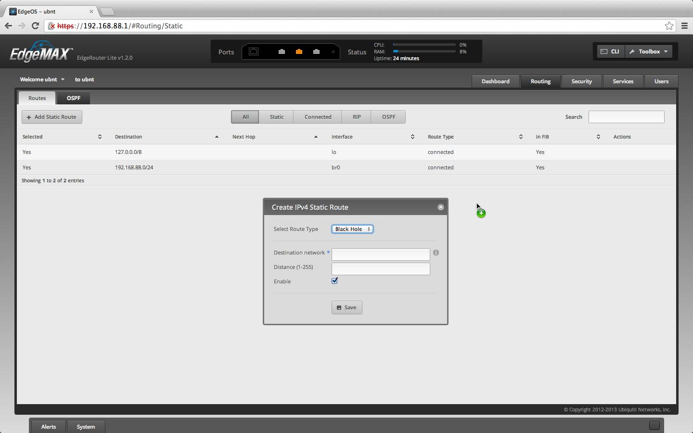Open the Select Route Type dropdown
The width and height of the screenshot is (693, 433).
352,229
